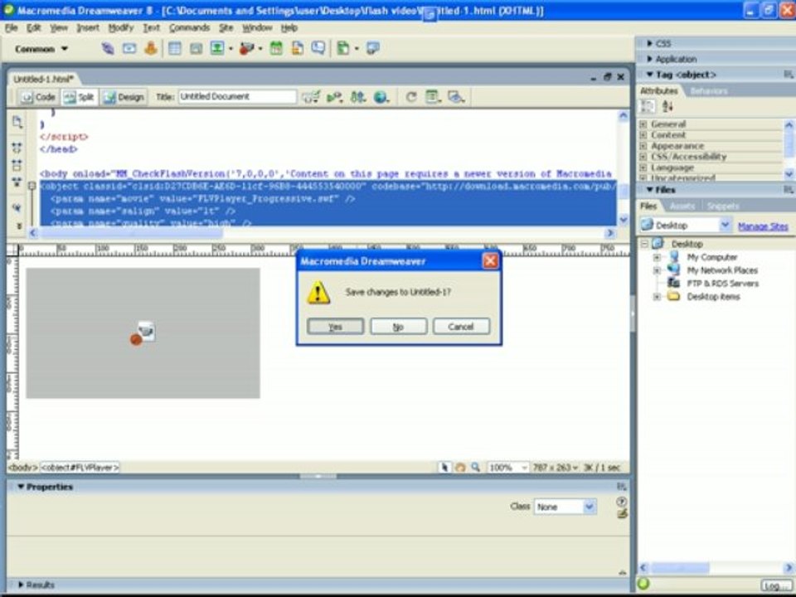Expand the Appearance attributes category
This screenshot has width=796, height=597.
pyautogui.click(x=643, y=146)
